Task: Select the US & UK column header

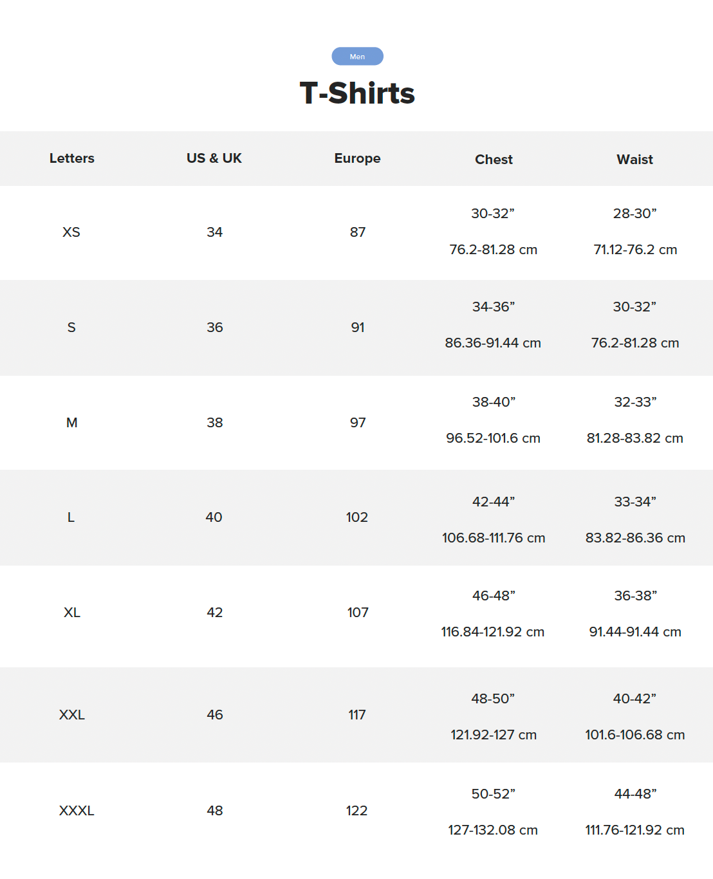Action: click(214, 158)
